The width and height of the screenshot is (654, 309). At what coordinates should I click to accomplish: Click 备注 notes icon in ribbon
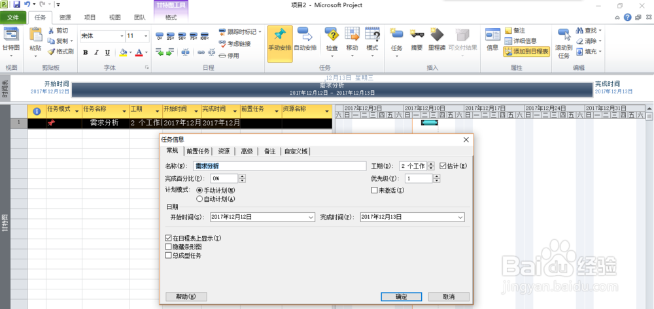pos(508,31)
